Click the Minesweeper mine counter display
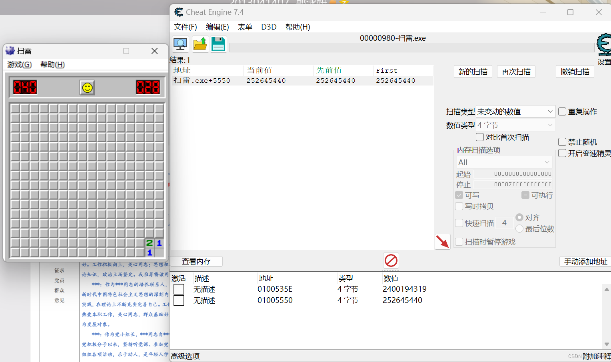 (25, 87)
